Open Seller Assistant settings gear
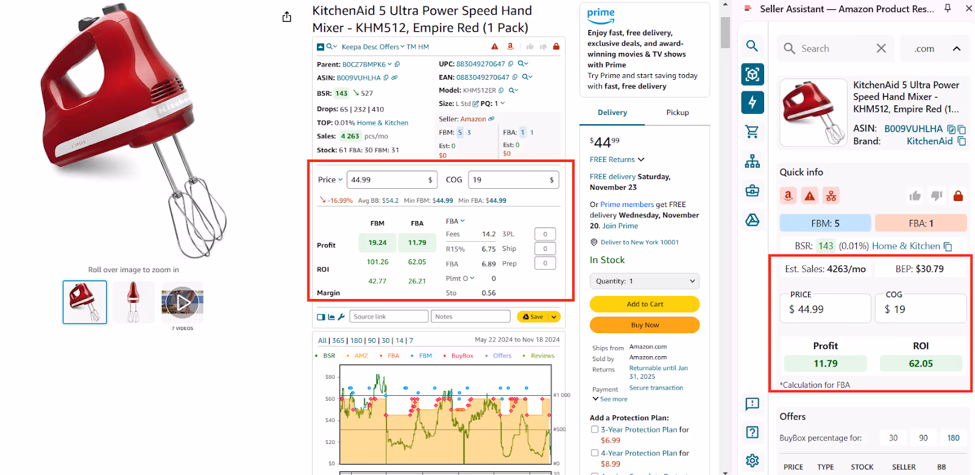975x475 pixels. [752, 460]
